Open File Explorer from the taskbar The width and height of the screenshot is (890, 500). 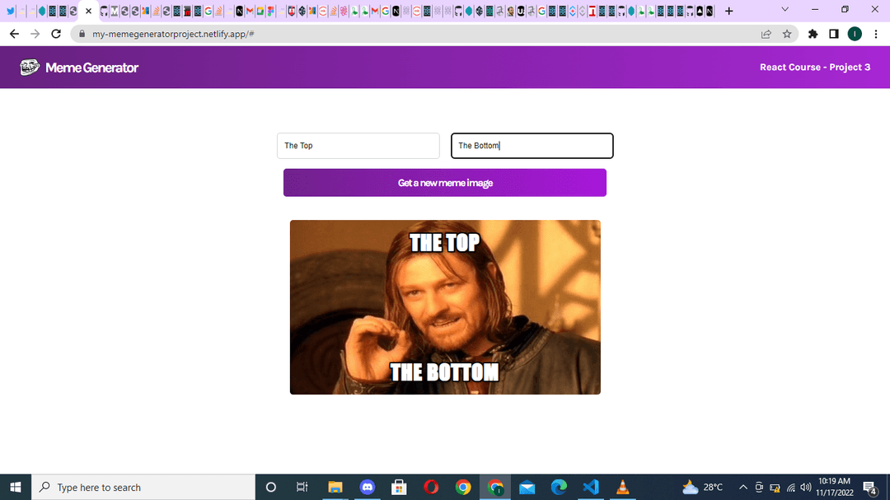(335, 487)
